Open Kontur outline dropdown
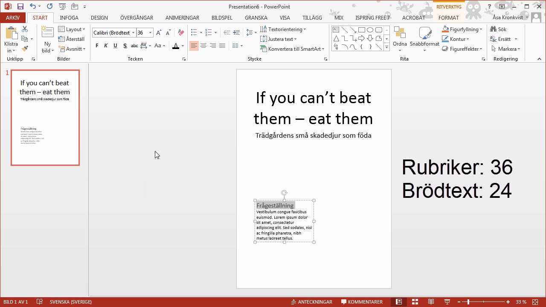Screen dimensions: 546x307 click(456, 39)
